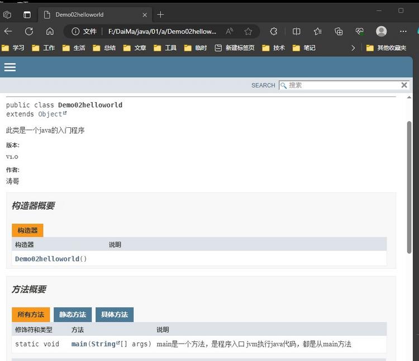Toggle the vertical tabs icon

coord(27,15)
